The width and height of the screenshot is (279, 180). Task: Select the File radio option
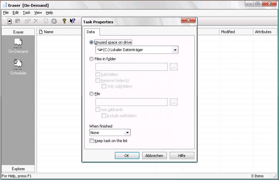[91, 93]
